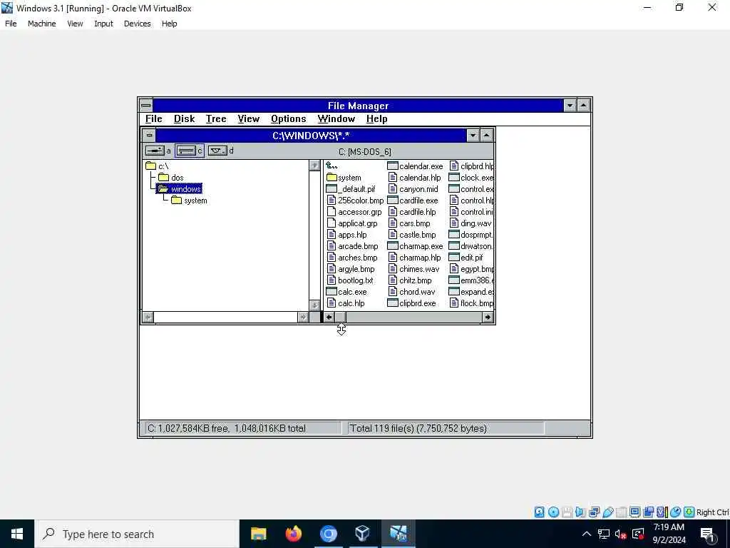Screen dimensions: 730x548
Task: Open the Tree menu
Action: pyautogui.click(x=216, y=119)
